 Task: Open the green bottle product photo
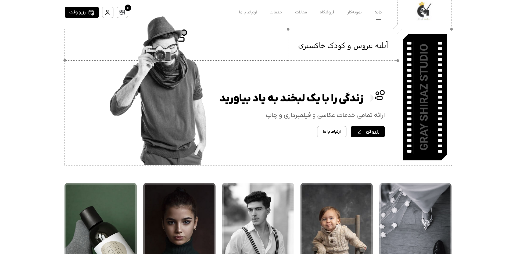101,219
